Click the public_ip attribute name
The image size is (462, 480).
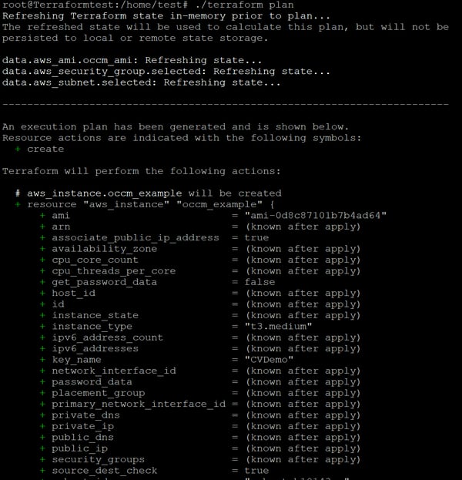[79, 448]
